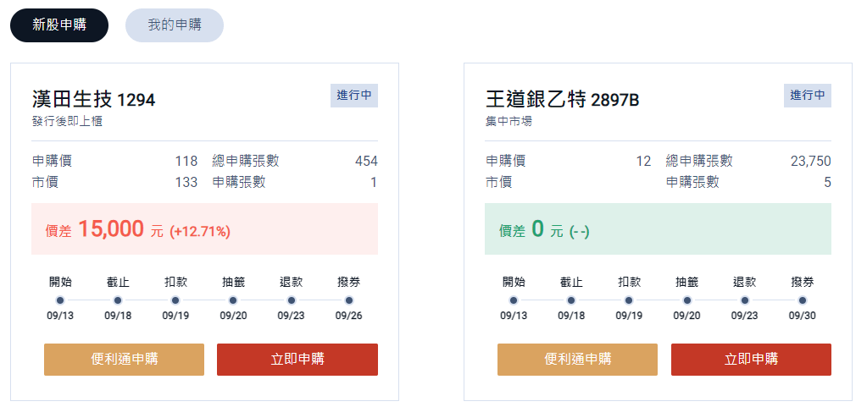The height and width of the screenshot is (407, 867).
Task: Click the 申購價 value 12
Action: coord(643,162)
